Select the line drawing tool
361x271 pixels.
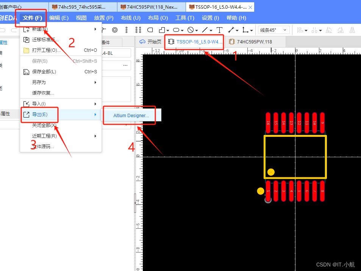205,30
